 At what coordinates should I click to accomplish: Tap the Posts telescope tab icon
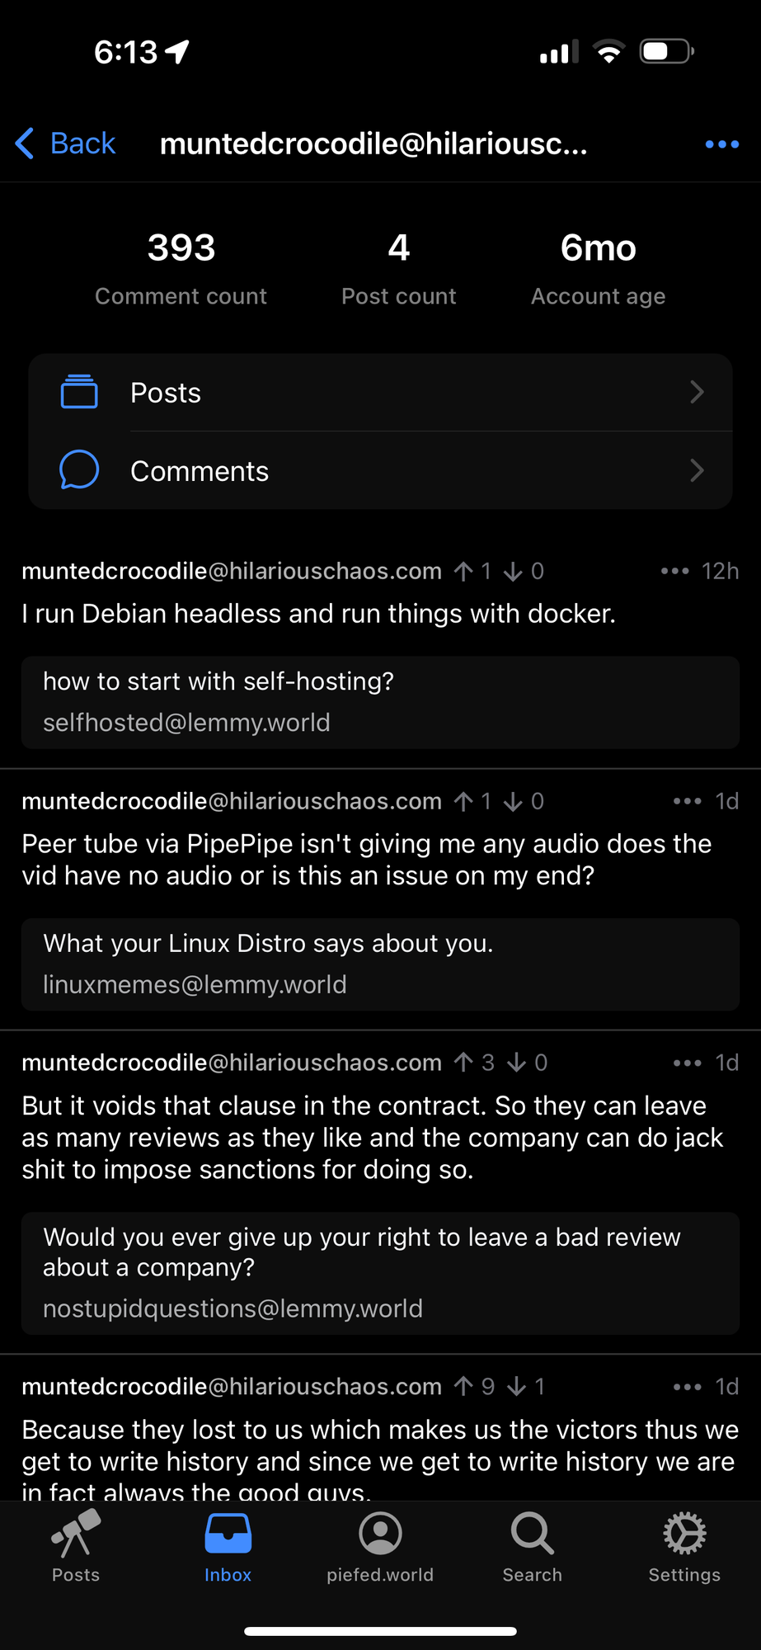click(x=76, y=1533)
